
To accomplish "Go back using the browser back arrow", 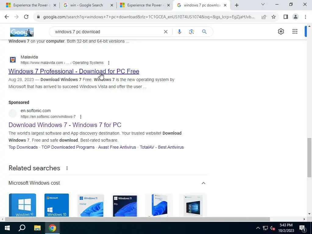I will coord(7,17).
